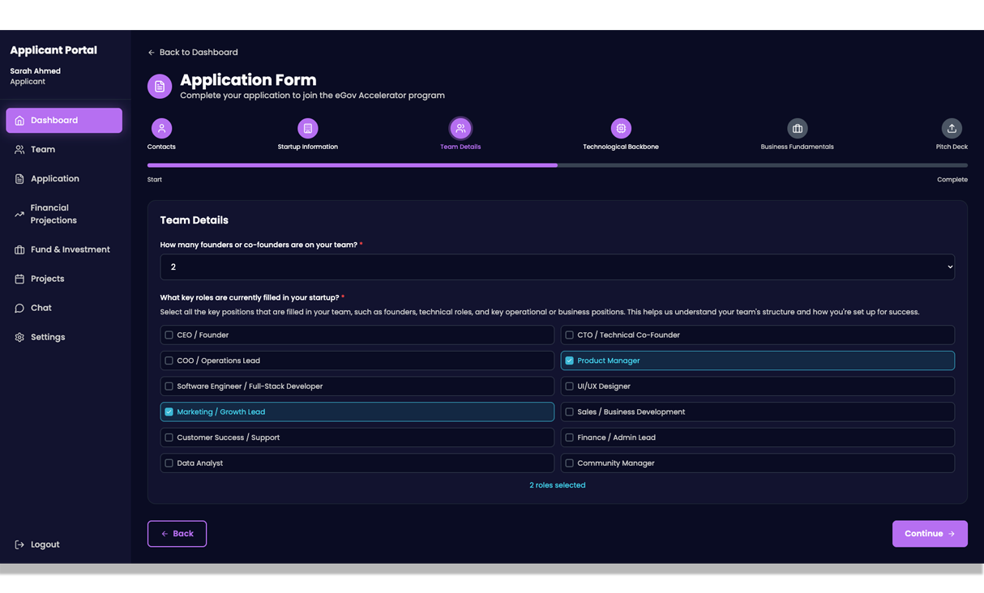Click the Pitch Deck upload icon
This screenshot has height=593, width=984.
click(951, 129)
